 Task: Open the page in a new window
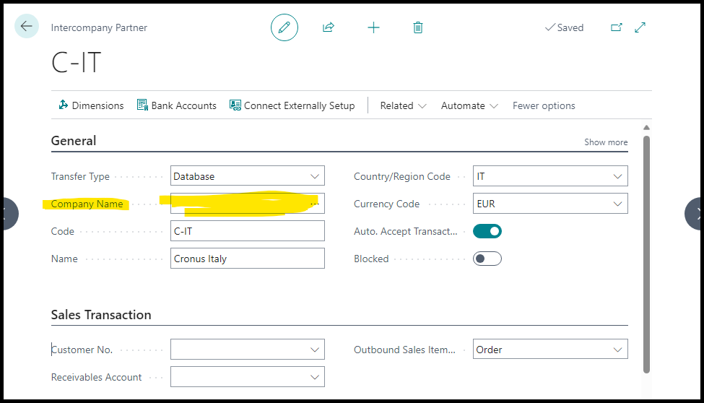[616, 27]
